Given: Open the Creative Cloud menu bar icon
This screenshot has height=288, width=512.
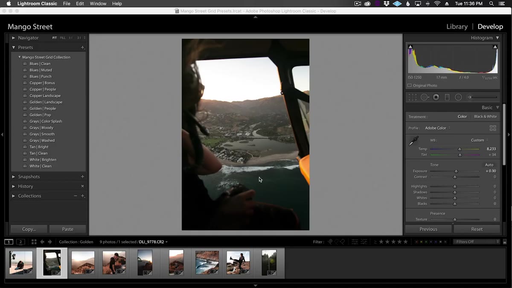Looking at the screenshot, I should [367, 3].
